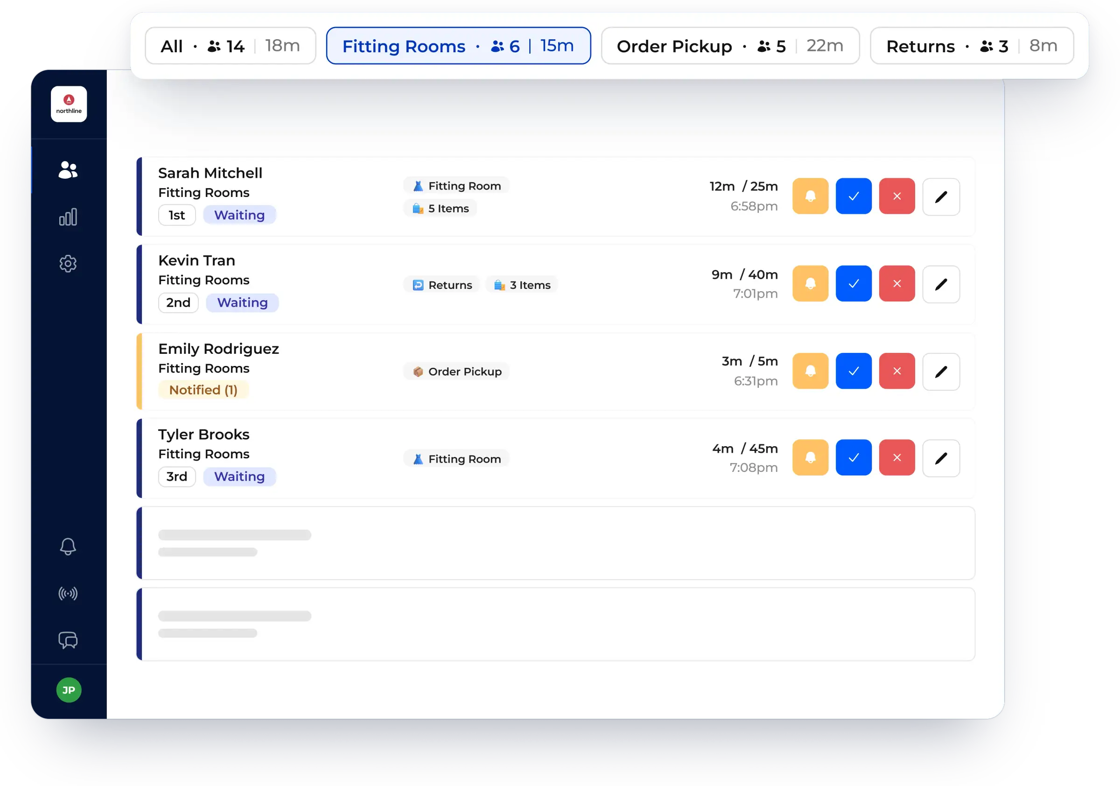Click the first loading placeholder card
Image resolution: width=1120 pixels, height=786 pixels.
(x=556, y=543)
